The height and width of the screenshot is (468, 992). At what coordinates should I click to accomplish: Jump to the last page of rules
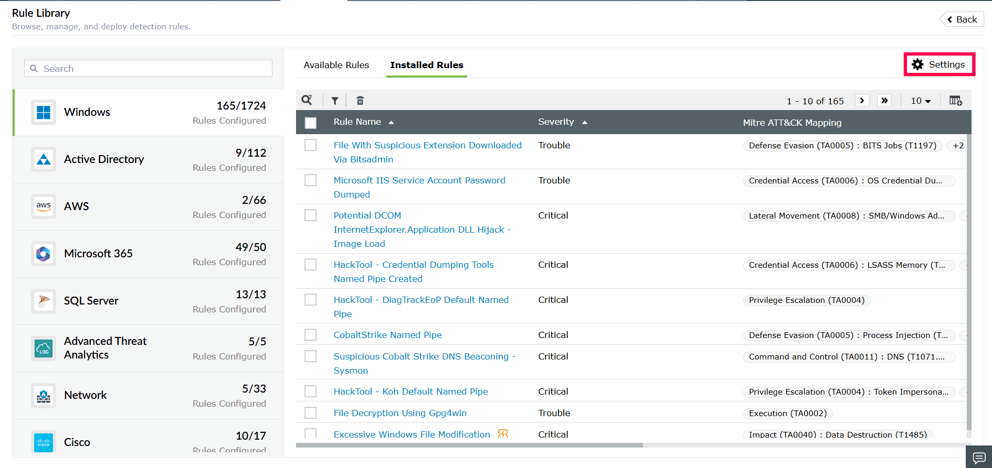tap(884, 101)
